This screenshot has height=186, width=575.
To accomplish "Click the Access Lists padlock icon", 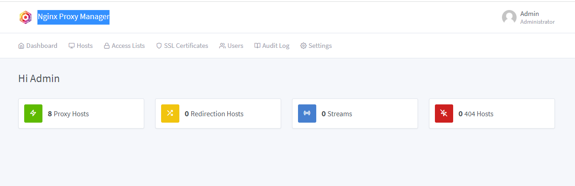I will pos(107,46).
